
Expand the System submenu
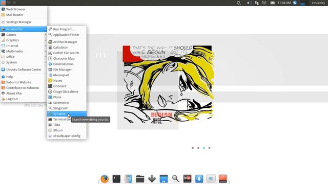click(x=24, y=62)
